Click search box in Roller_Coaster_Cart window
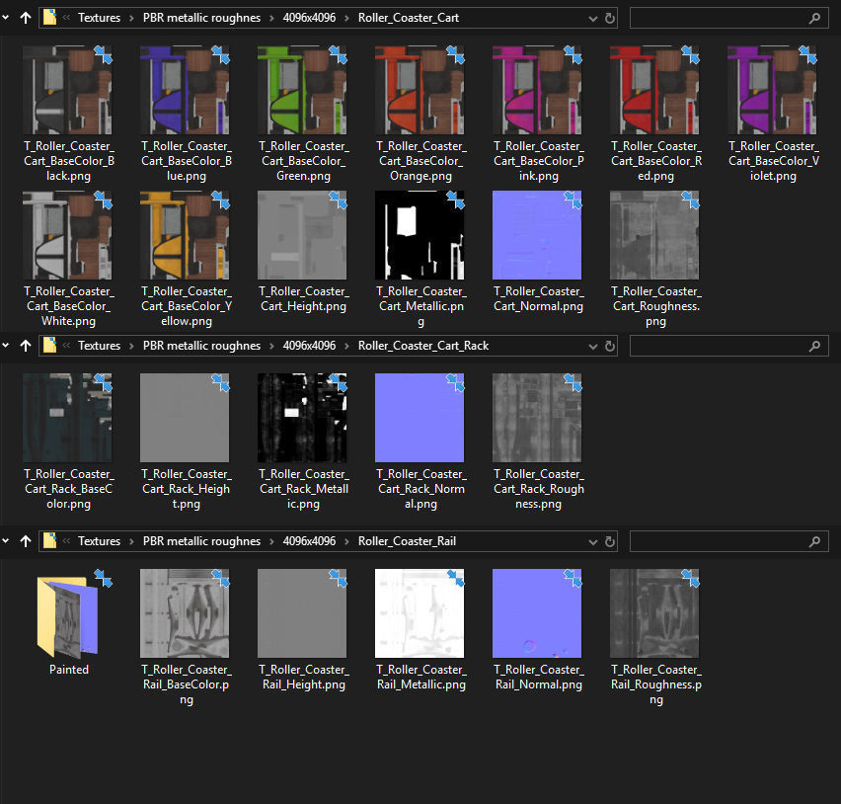This screenshot has height=804, width=841. pos(728,18)
